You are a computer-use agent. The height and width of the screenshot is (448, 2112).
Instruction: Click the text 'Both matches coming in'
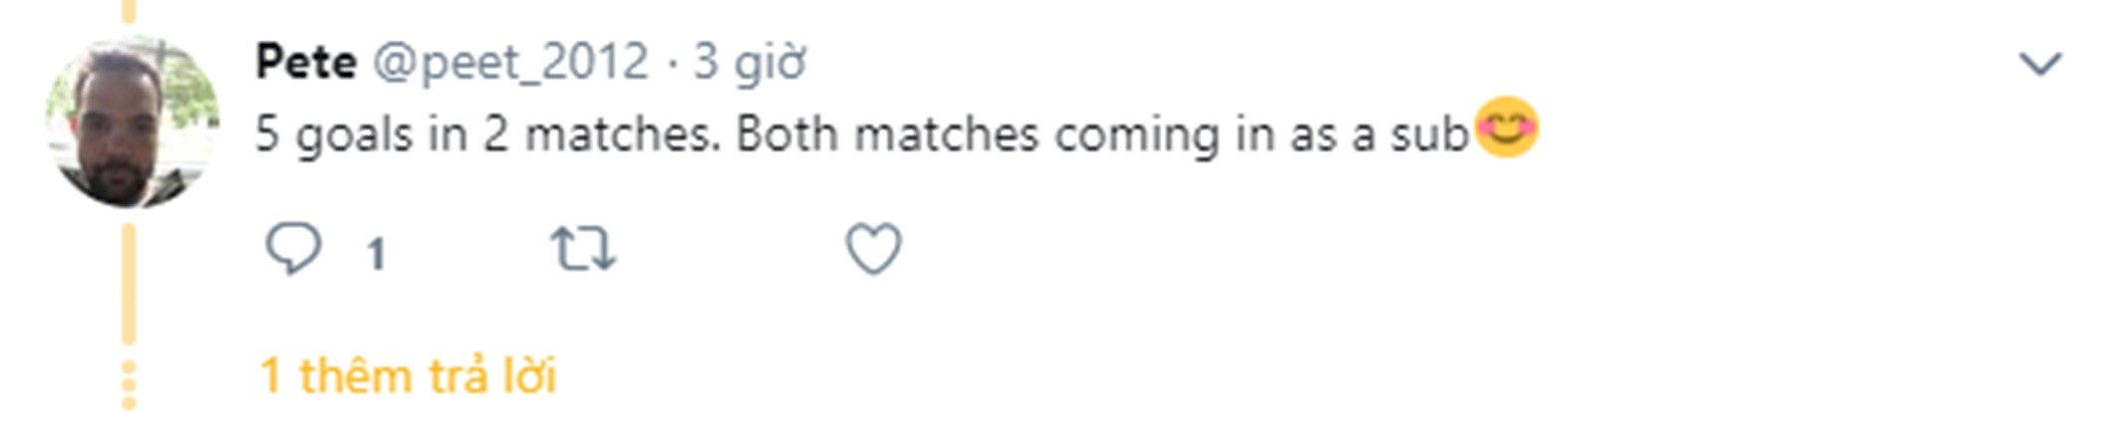pos(977,134)
